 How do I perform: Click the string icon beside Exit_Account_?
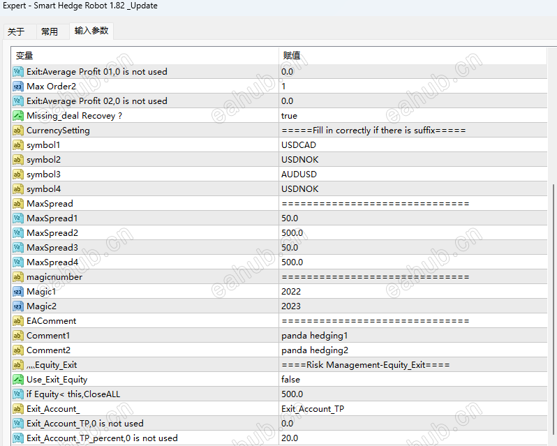(18, 409)
